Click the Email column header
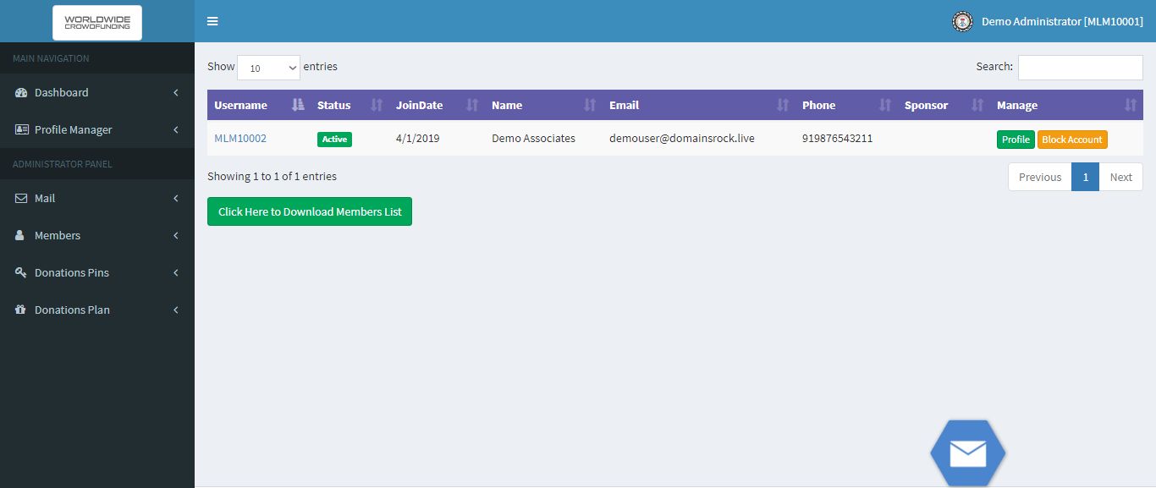This screenshot has height=488, width=1156. (x=699, y=105)
